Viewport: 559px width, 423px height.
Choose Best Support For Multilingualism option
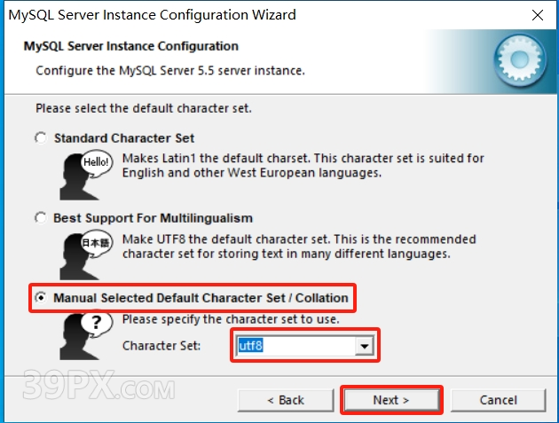click(41, 218)
